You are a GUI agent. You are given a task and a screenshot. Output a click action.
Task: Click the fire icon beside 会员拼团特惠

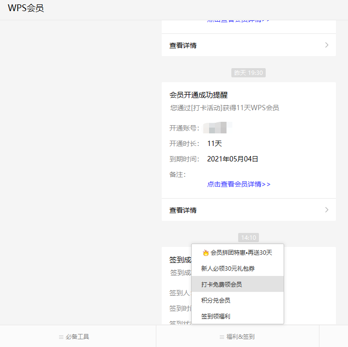click(206, 253)
